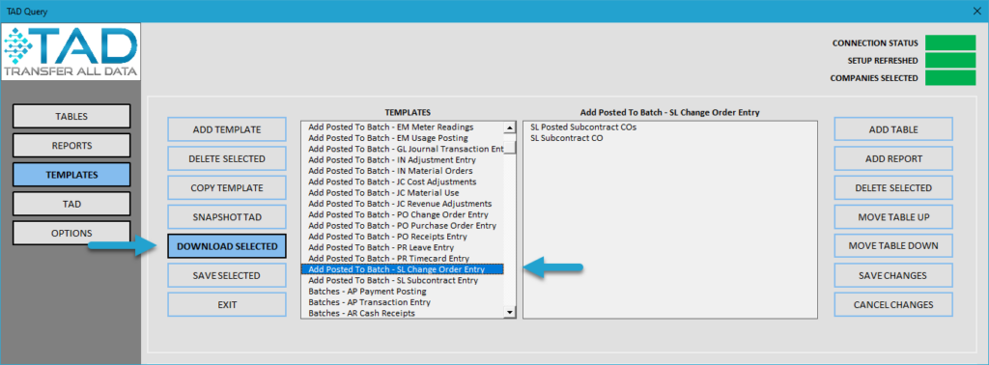Viewport: 989px width, 365px height.
Task: Click the green Connection Status indicator
Action: (950, 42)
